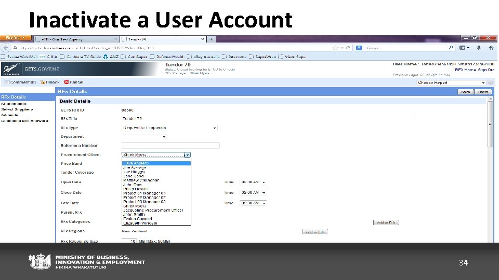
Task: Click Add or Edit for RFx Categories
Action: click(386, 222)
